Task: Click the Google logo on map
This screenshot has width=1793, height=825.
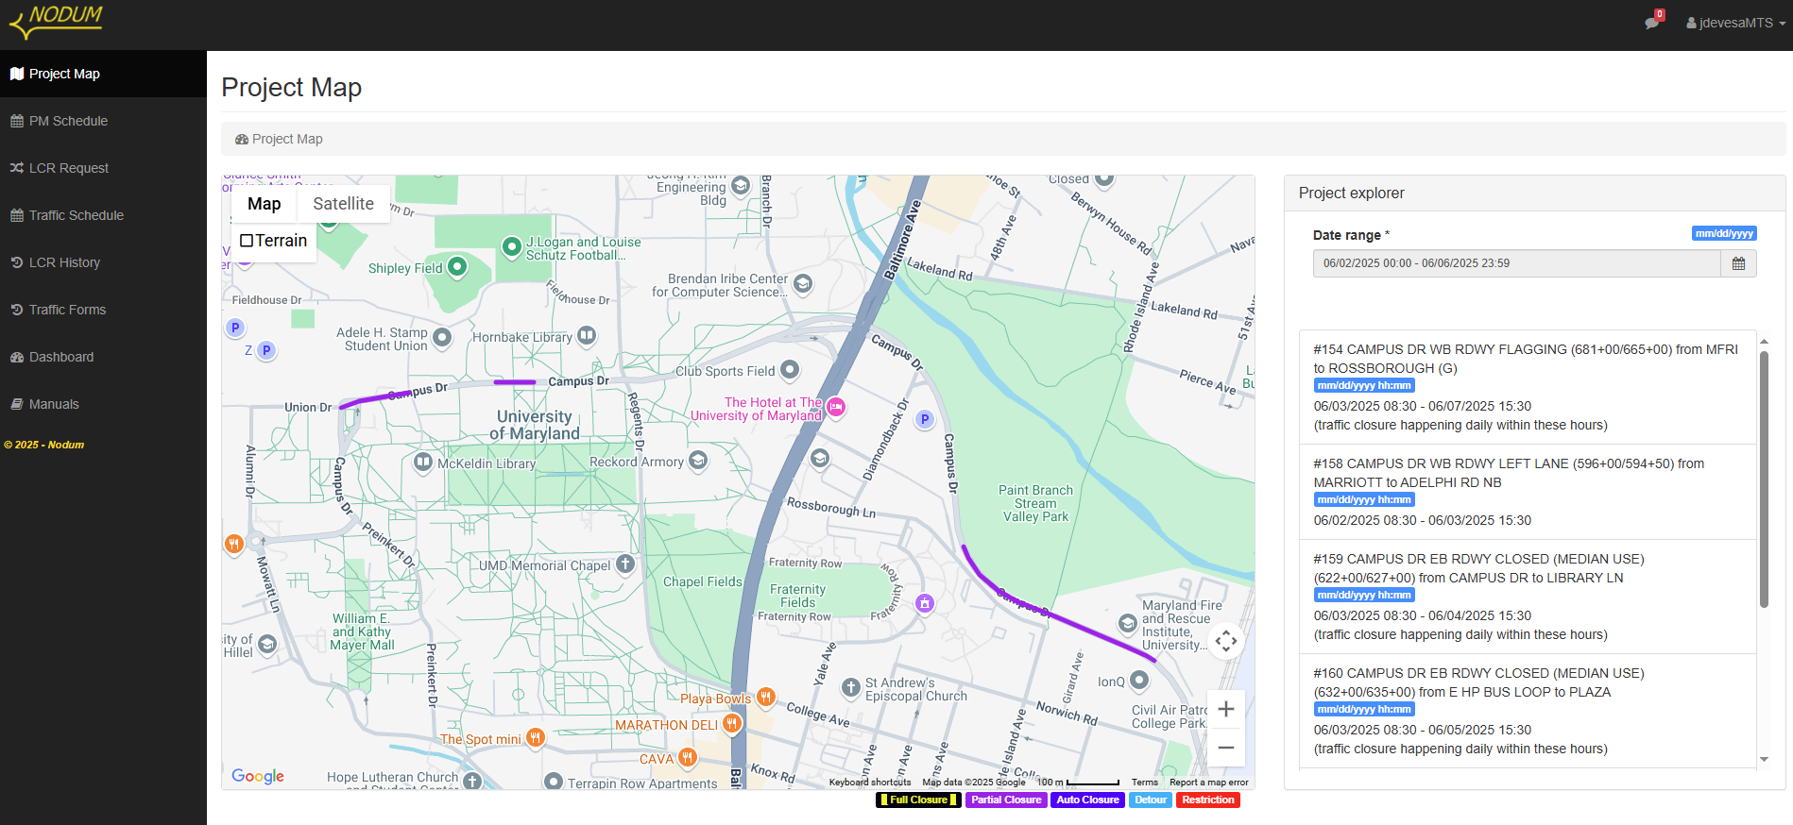Action: click(258, 776)
